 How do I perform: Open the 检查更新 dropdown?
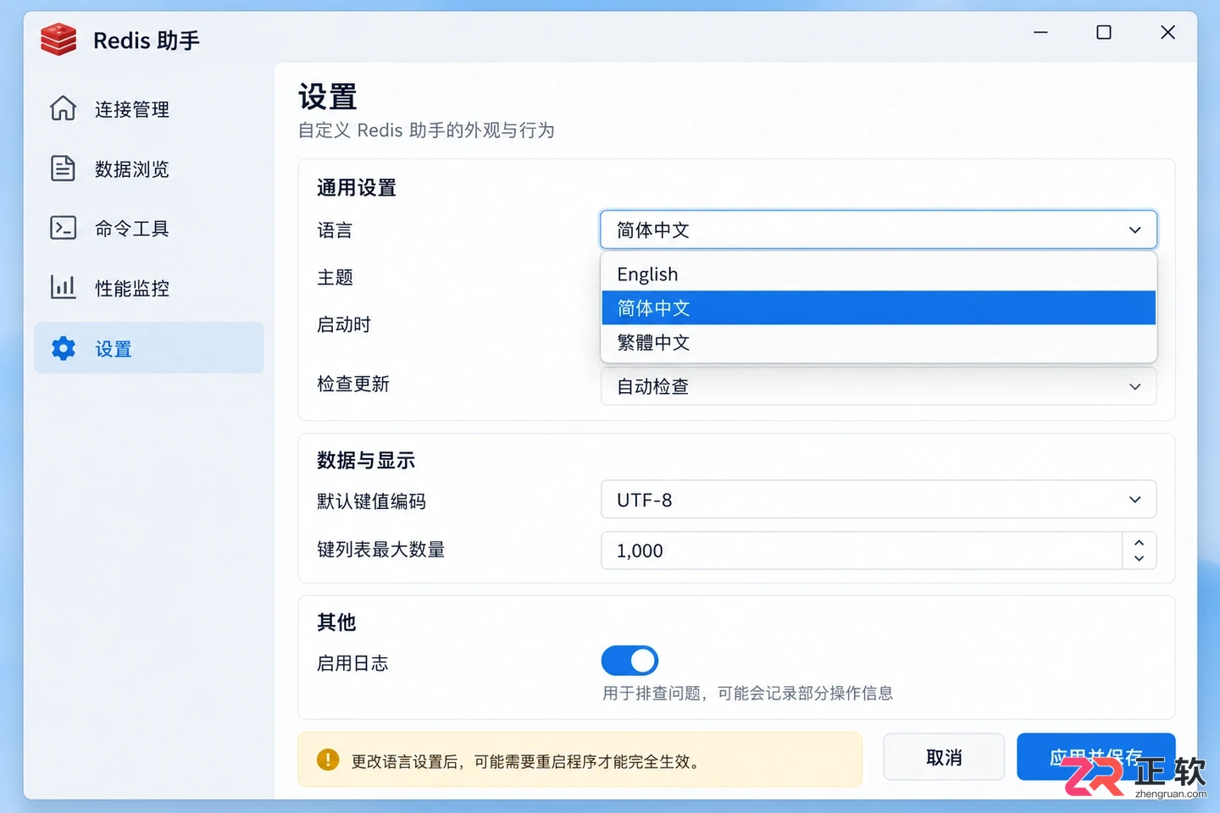point(879,386)
